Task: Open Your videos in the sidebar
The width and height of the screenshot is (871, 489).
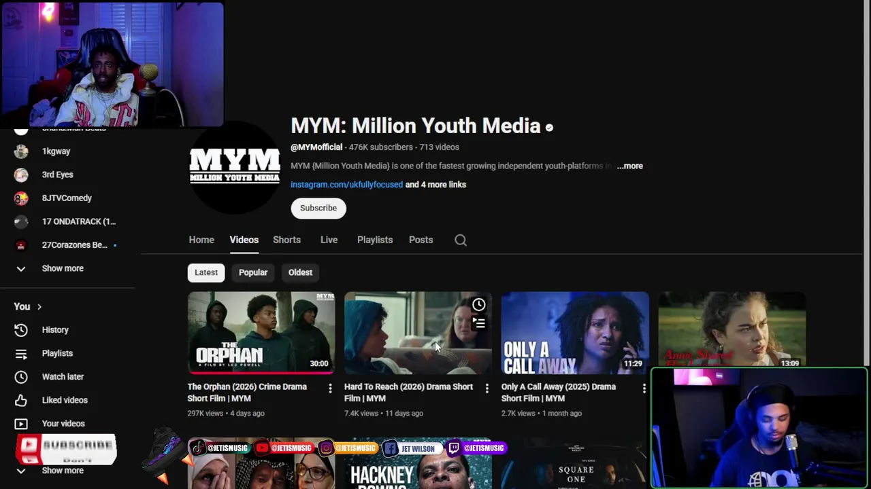Action: pos(63,424)
